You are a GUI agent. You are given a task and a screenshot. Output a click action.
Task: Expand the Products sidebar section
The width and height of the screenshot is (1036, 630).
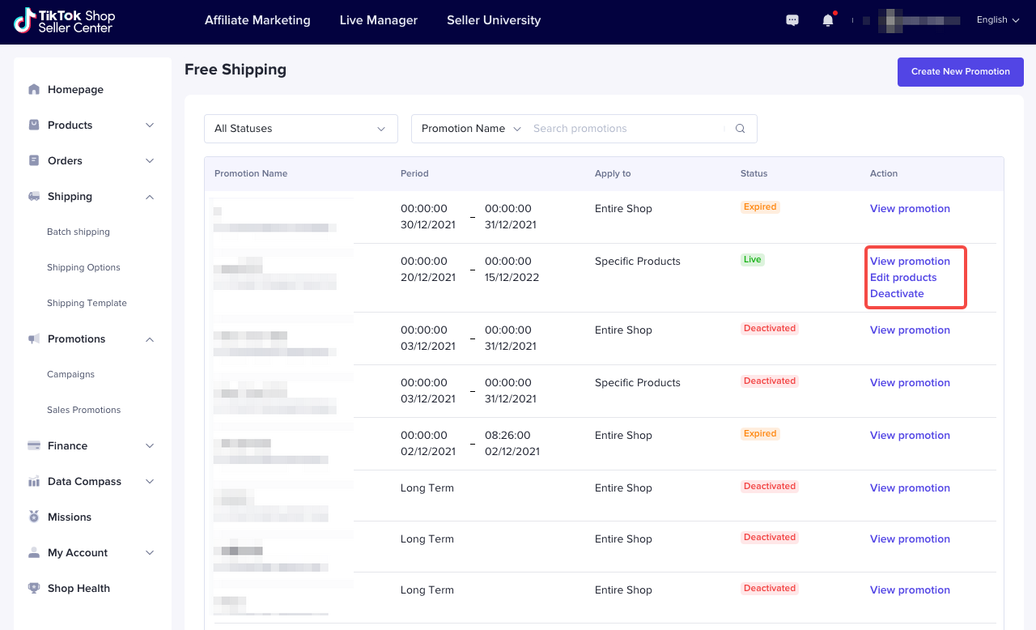(x=150, y=126)
